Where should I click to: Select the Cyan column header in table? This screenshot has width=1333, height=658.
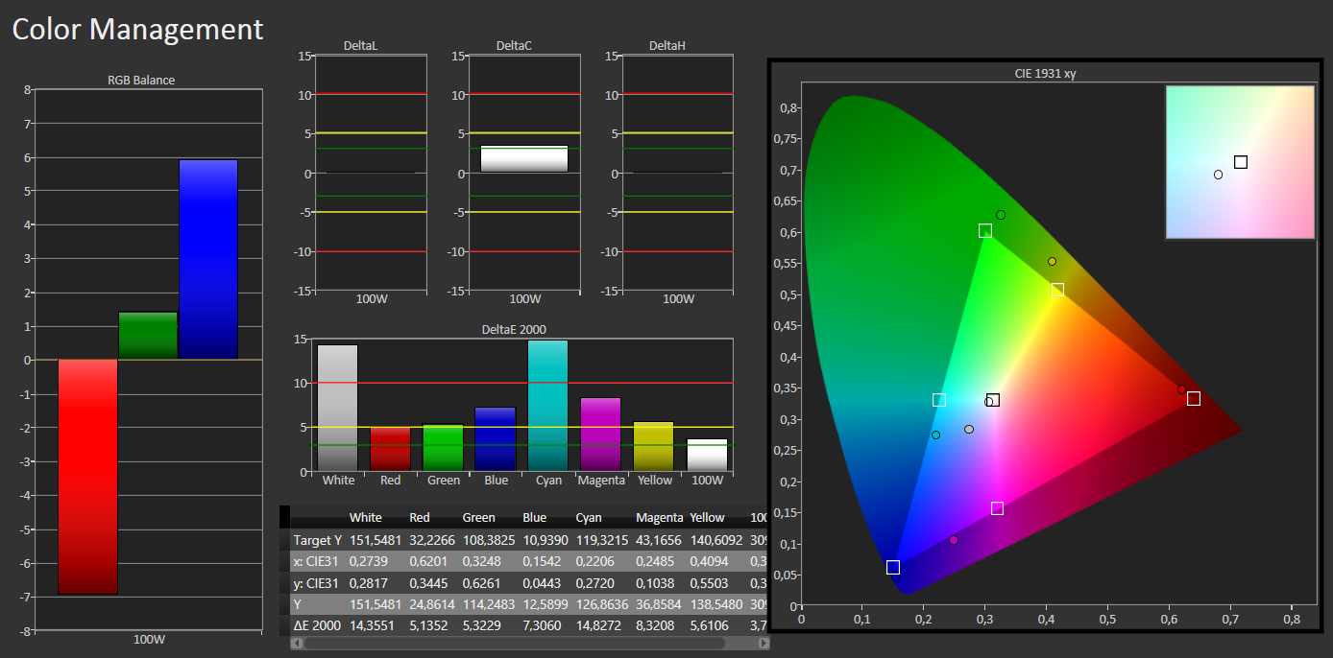(x=588, y=518)
